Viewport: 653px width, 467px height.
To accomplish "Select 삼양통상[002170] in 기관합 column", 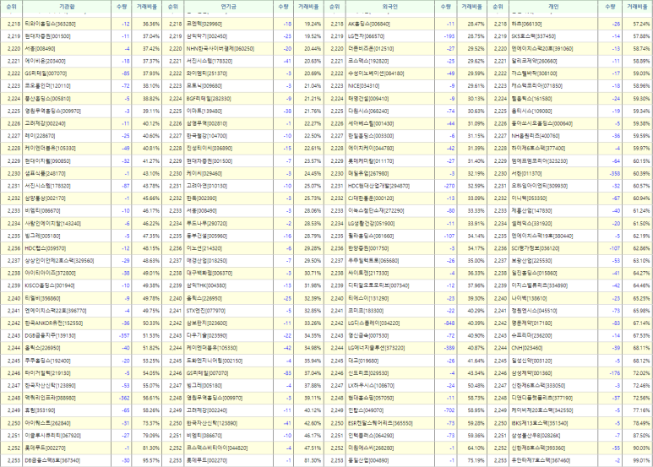I will point(46,198).
